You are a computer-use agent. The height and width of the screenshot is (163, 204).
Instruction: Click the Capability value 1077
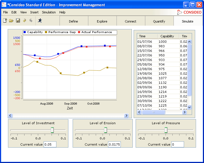point(163,78)
